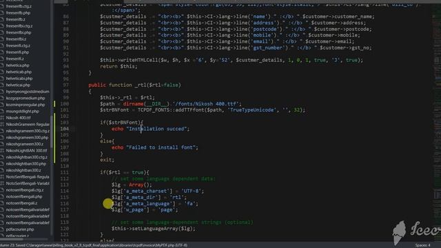Open nikoshgrameem300.z in the sidebar
The width and height of the screenshot is (441, 248).
pyautogui.click(x=25, y=144)
